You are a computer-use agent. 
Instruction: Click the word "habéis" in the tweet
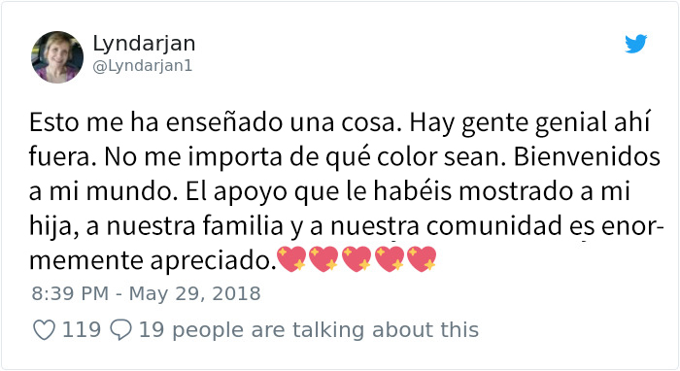[x=413, y=191]
